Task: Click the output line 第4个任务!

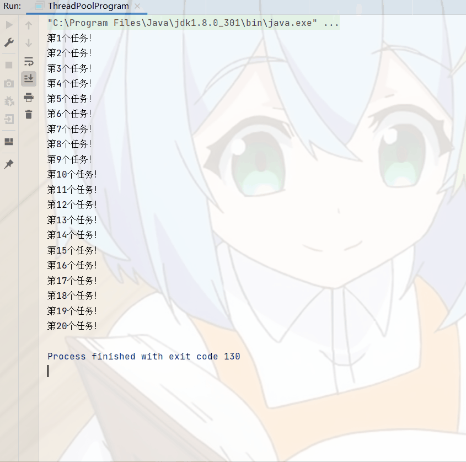Action: click(69, 83)
